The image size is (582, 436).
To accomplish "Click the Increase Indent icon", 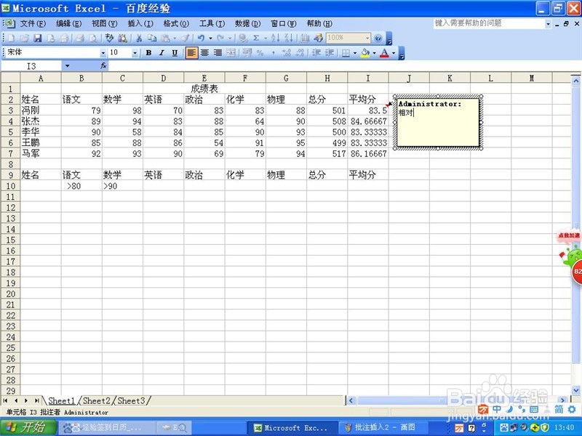I will [329, 53].
